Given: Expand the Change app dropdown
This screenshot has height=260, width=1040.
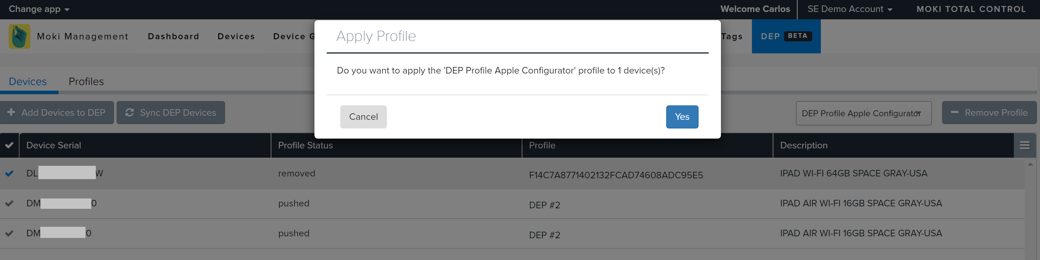Looking at the screenshot, I should coord(39,9).
